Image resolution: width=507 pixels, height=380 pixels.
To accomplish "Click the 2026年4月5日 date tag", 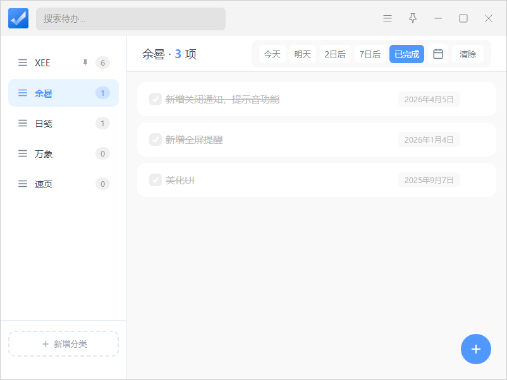I will click(x=429, y=100).
